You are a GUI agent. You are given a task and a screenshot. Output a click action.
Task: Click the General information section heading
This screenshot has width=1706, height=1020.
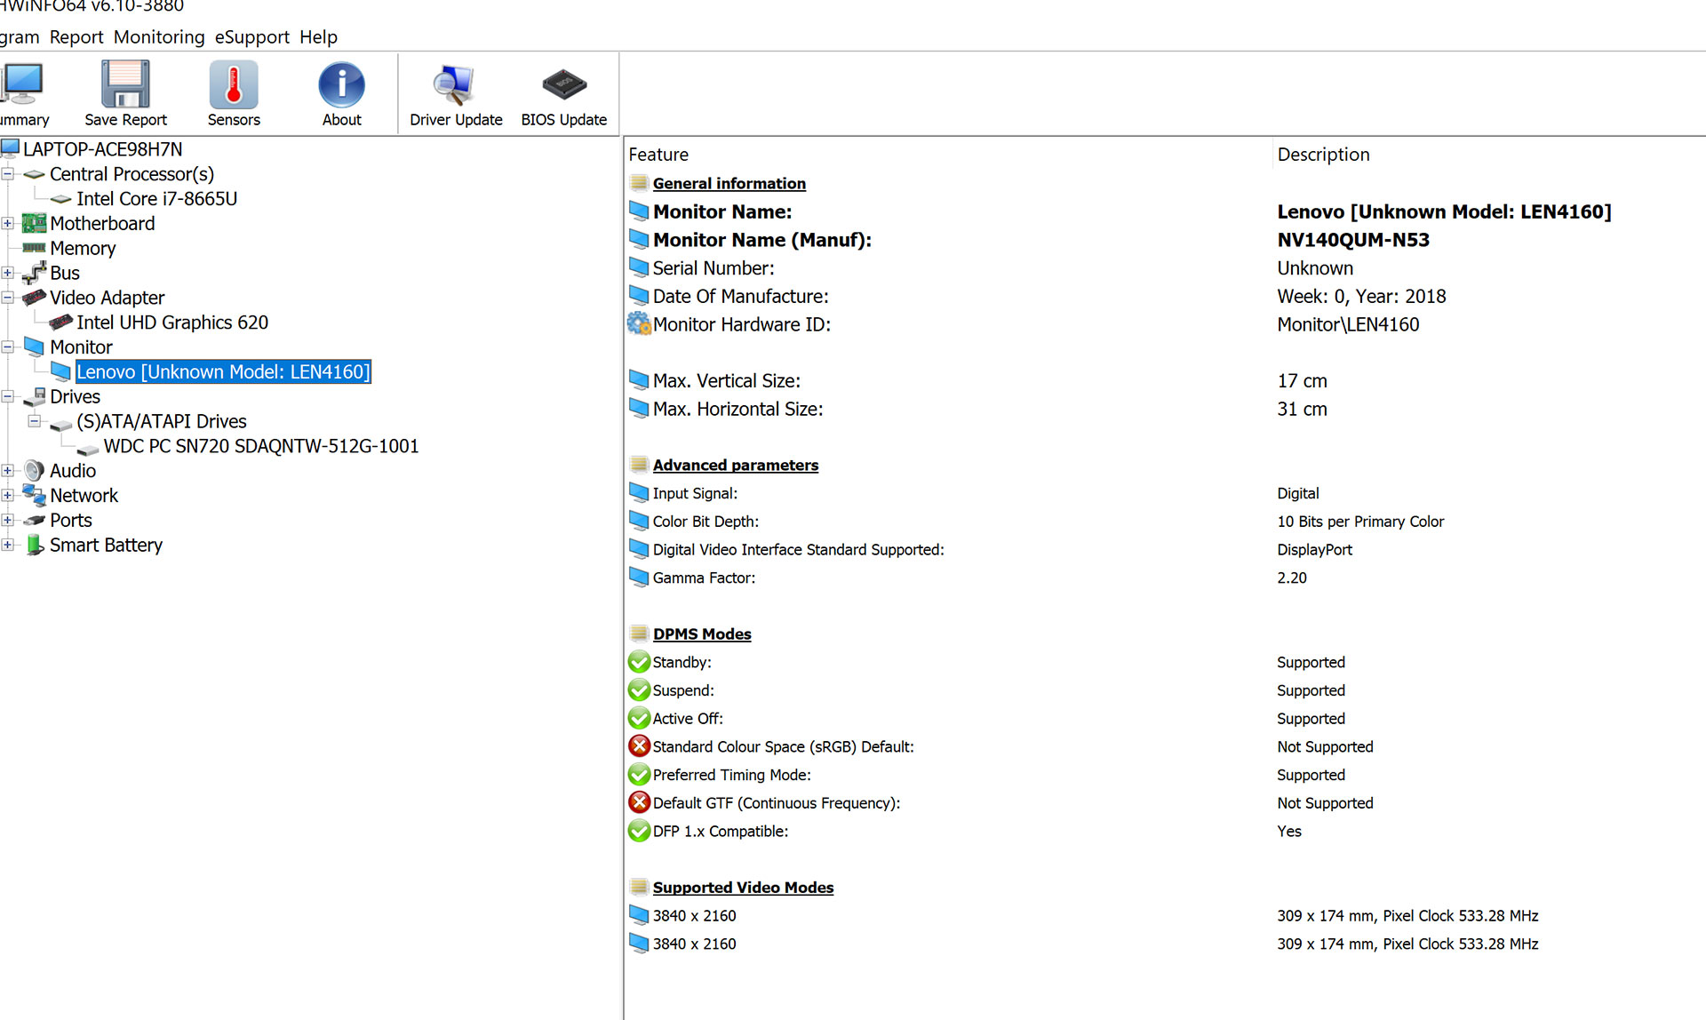(x=729, y=183)
